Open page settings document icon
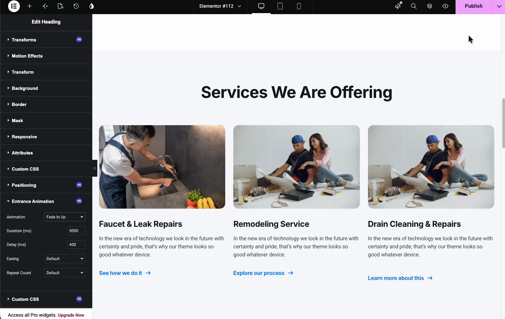Screen dimensions: 505x319 (x=61, y=6)
